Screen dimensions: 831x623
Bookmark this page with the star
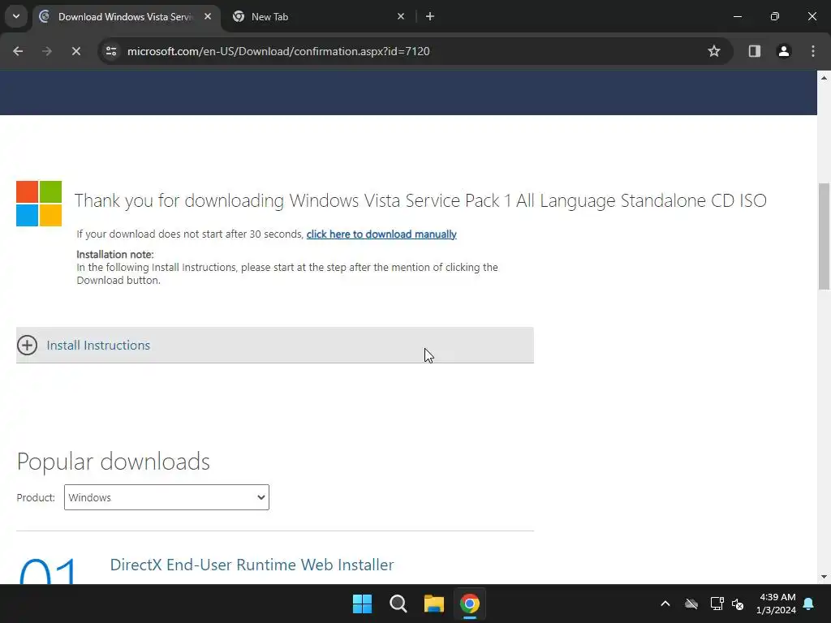tap(714, 51)
